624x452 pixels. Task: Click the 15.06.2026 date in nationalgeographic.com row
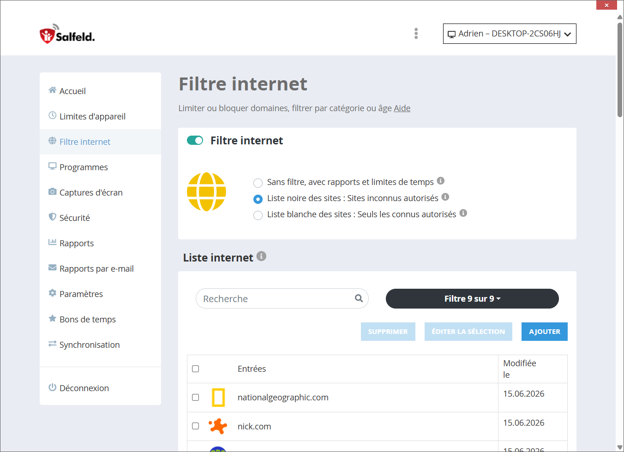pos(524,394)
